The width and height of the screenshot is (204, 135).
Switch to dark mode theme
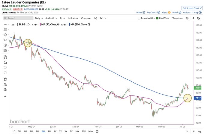click(199, 18)
